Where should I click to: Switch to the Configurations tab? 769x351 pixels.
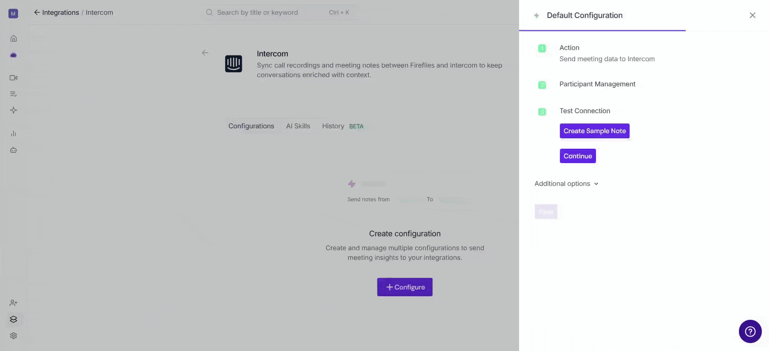click(251, 126)
